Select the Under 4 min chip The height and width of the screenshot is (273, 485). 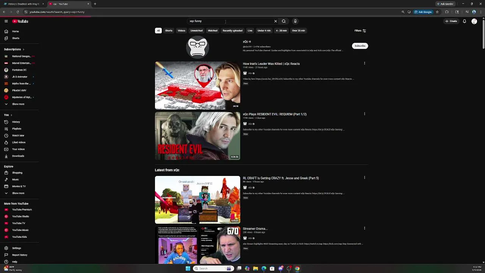[264, 31]
